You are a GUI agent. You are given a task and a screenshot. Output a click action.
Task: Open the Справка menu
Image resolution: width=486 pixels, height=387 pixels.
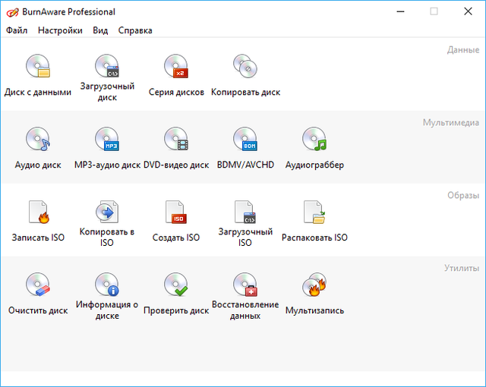pos(135,30)
